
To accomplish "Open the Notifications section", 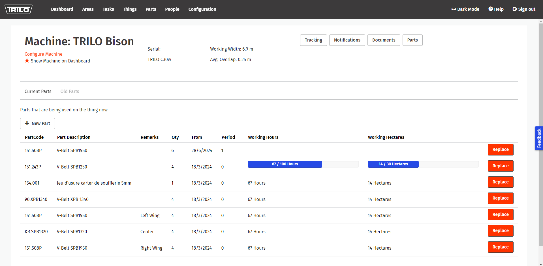I will click(347, 40).
